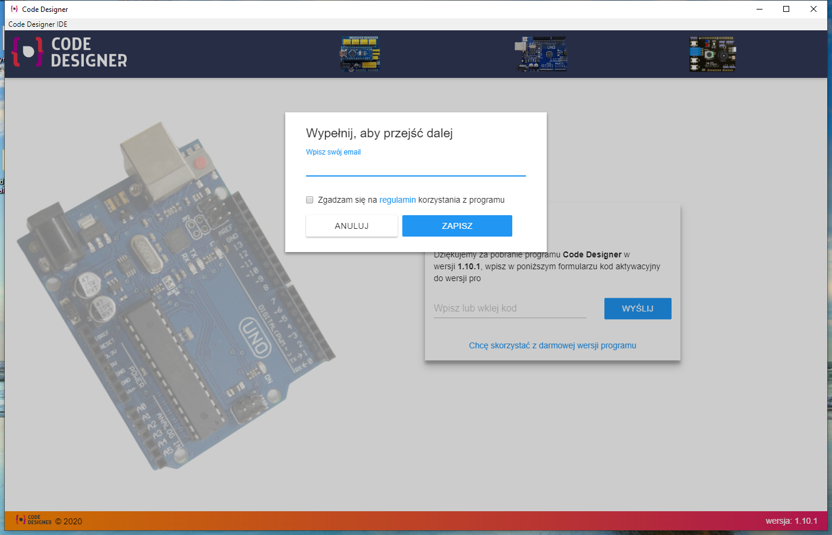
Task: Check the regulamin agreement checkbox
Action: 309,200
